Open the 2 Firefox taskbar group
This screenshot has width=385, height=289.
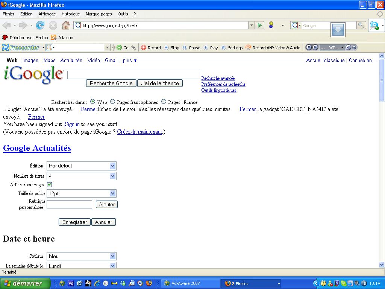252,283
